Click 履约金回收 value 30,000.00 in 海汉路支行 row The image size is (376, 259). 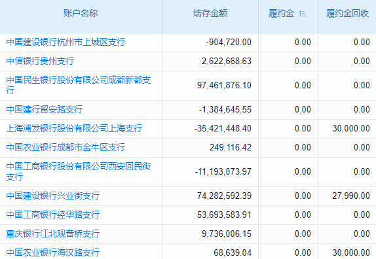pos(351,252)
